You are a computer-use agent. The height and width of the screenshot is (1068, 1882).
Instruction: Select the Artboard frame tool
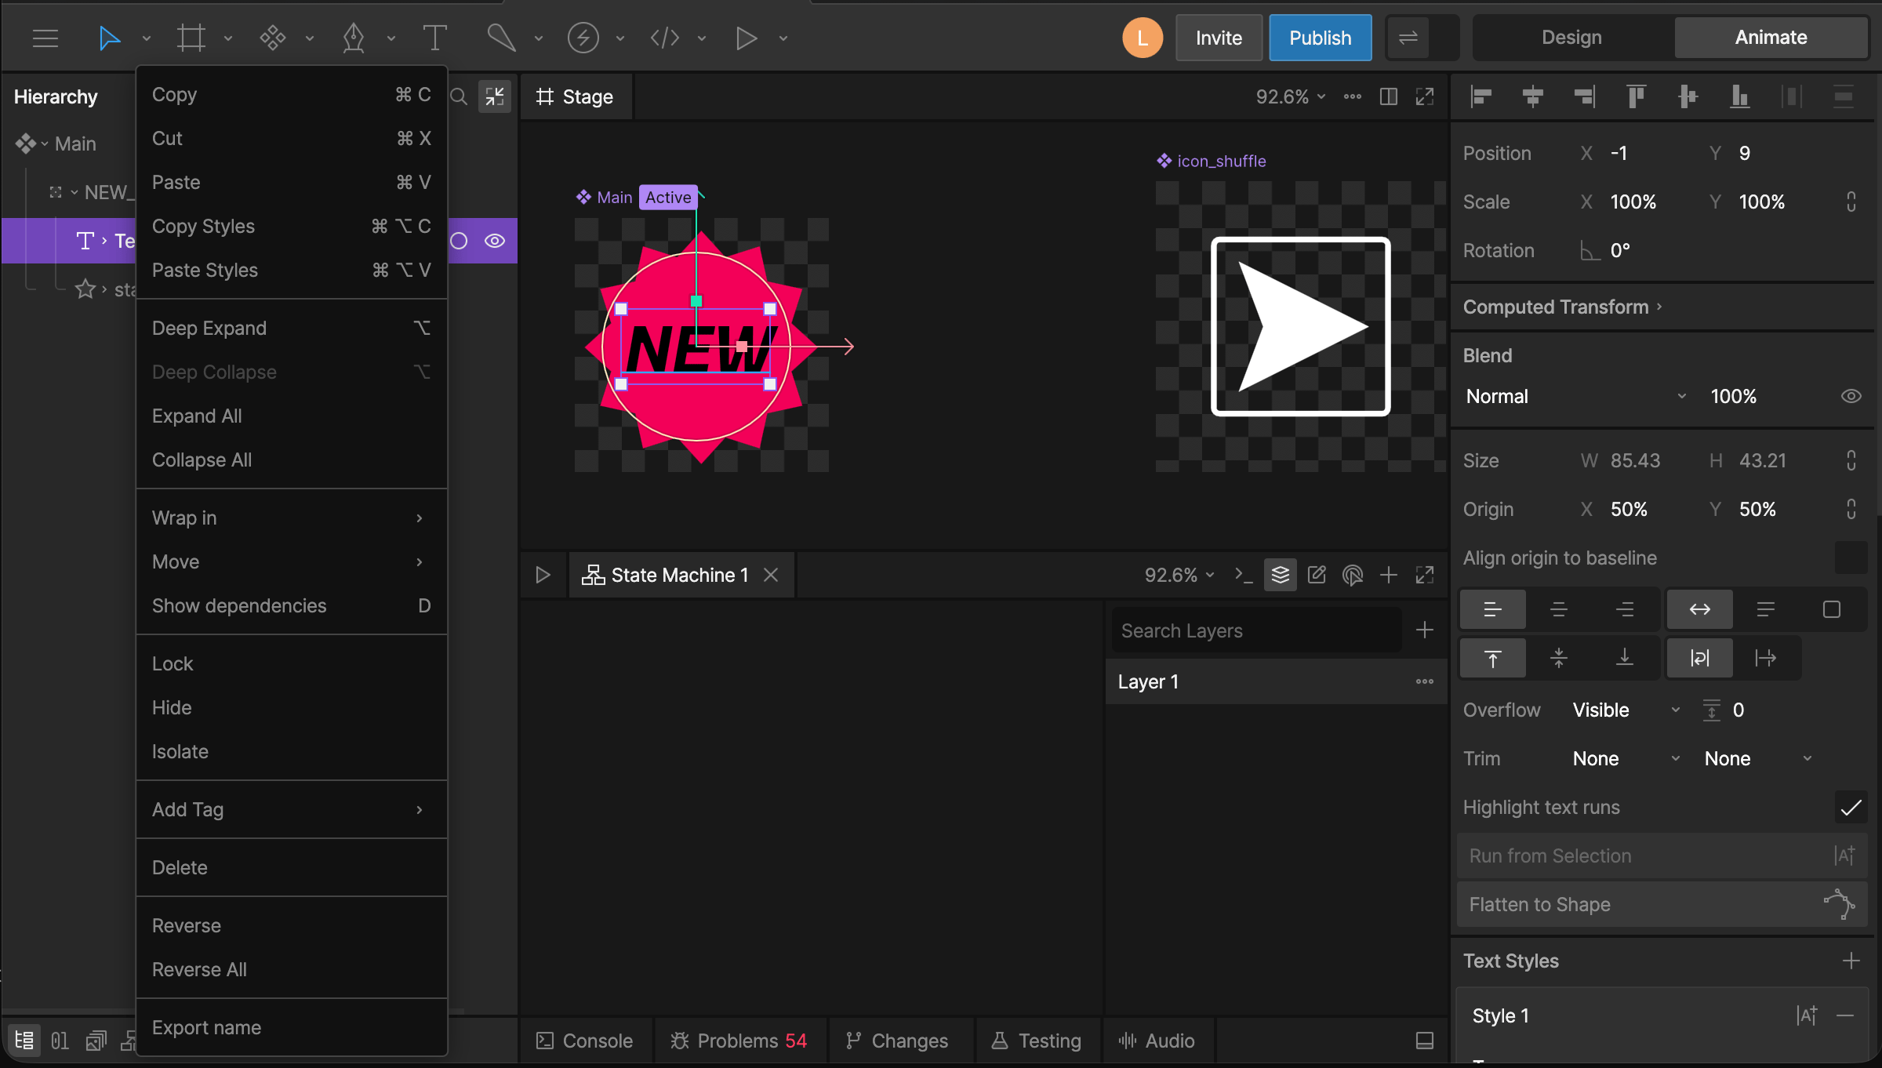coord(191,38)
